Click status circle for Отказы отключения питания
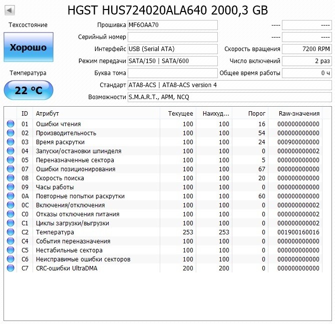Viewport: 335px width, 324px height. [x=11, y=214]
